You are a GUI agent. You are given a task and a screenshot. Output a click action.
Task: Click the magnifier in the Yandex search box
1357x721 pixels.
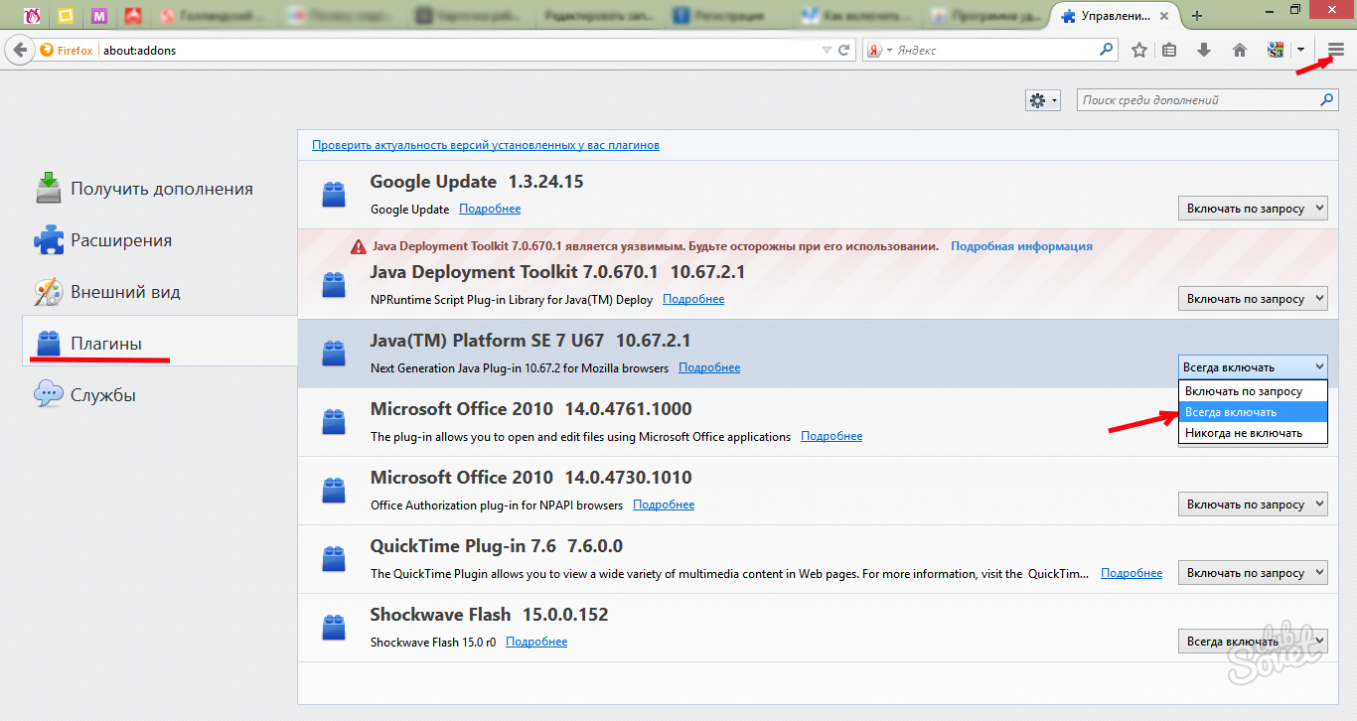click(x=1107, y=49)
